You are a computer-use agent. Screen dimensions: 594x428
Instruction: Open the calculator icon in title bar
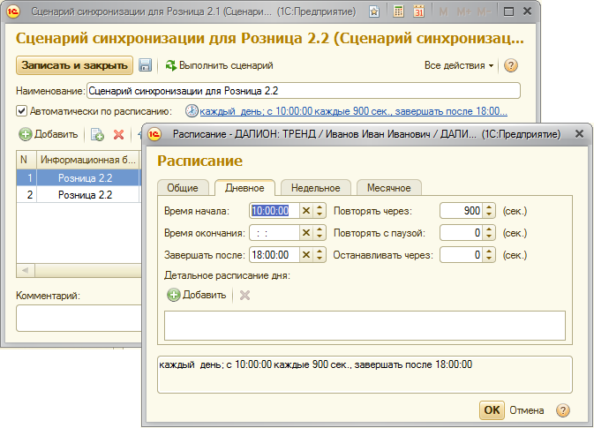[x=398, y=11]
